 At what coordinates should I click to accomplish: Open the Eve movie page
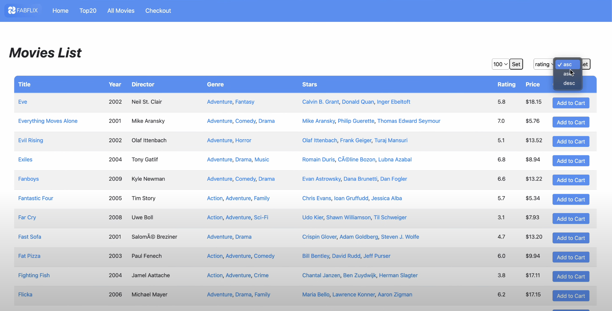tap(22, 102)
